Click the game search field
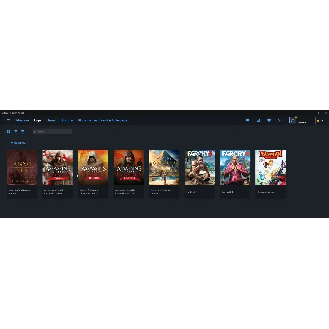Viewport: 329px width, 329px height. pos(52,132)
